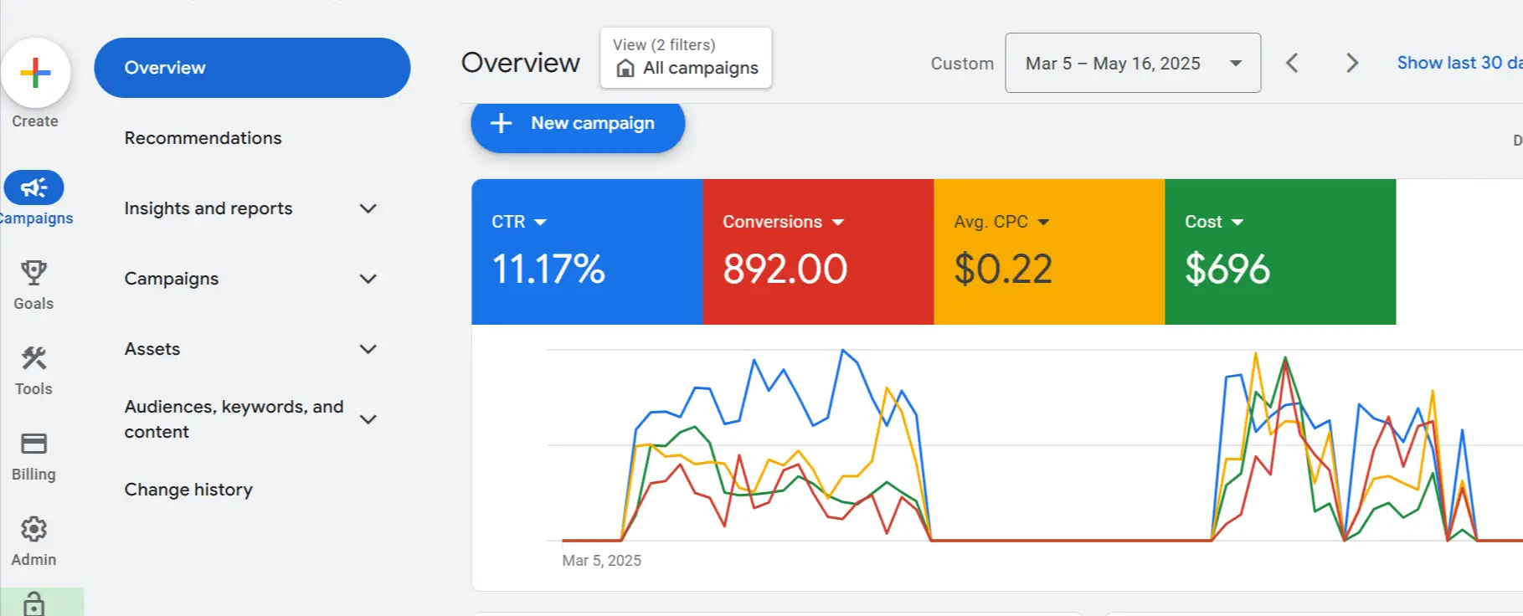
Task: Select the Overview menu item
Action: coord(252,68)
